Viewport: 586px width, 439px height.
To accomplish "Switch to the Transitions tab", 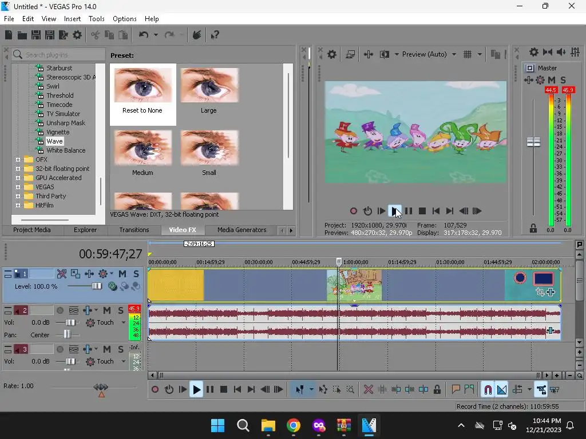I will tap(134, 230).
